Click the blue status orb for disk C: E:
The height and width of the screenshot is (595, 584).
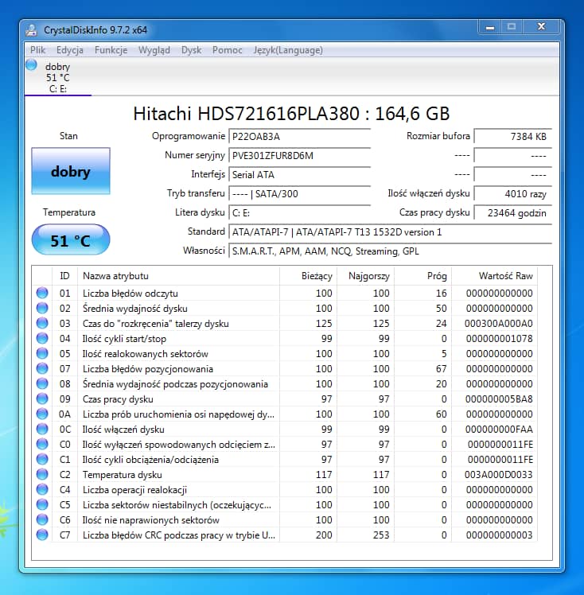point(31,66)
